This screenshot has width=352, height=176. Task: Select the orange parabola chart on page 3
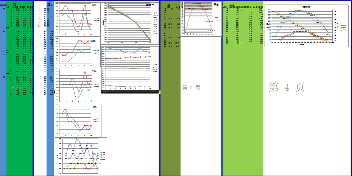pyautogui.click(x=201, y=19)
